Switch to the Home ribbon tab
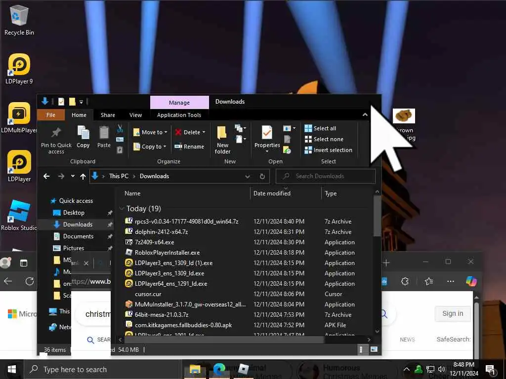Screen dimensions: 506x379 pos(79,115)
